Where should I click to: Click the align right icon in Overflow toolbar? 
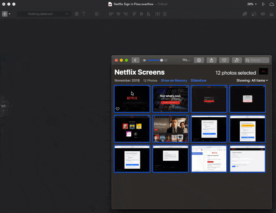[x=125, y=14]
